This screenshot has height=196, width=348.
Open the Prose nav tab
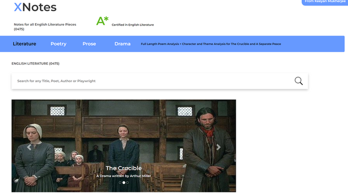point(89,44)
